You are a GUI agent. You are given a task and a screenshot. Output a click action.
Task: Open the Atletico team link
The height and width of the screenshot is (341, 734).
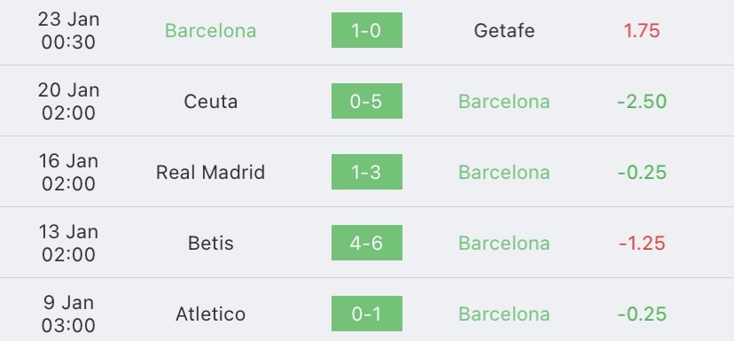tap(211, 314)
